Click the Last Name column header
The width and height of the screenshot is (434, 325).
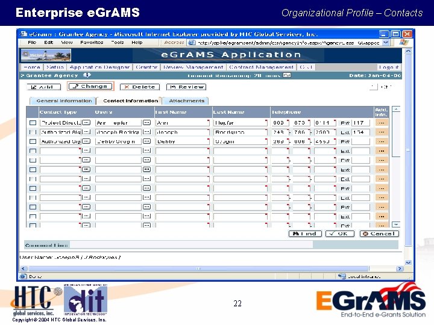(228, 112)
